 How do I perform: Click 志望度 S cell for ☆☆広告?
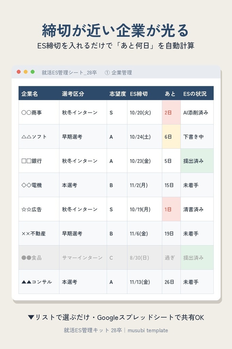(x=117, y=209)
